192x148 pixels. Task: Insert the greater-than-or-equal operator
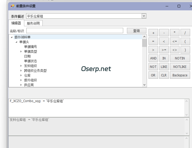tap(164, 50)
